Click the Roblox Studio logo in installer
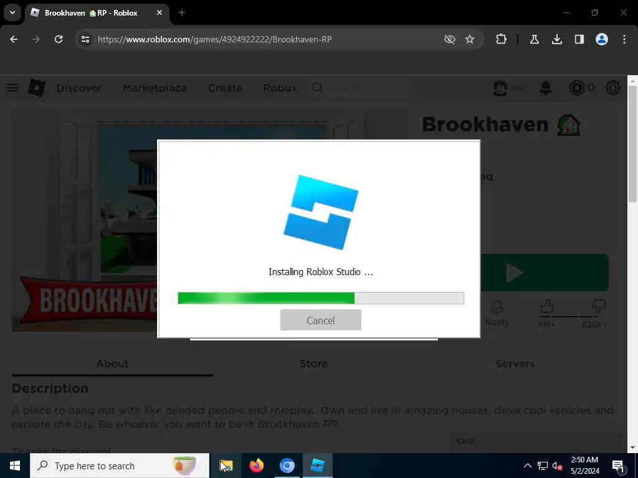638x478 pixels. (x=321, y=212)
